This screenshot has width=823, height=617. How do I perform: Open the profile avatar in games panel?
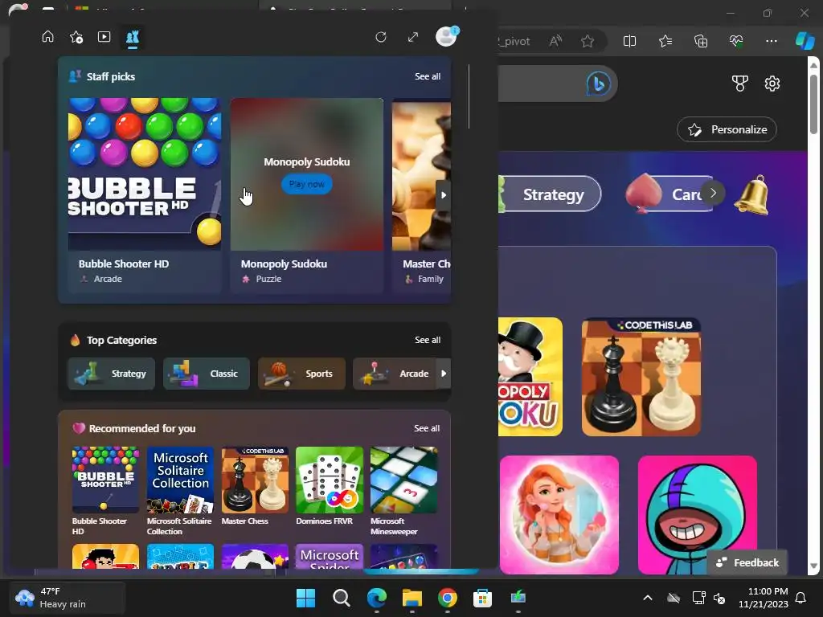447,37
